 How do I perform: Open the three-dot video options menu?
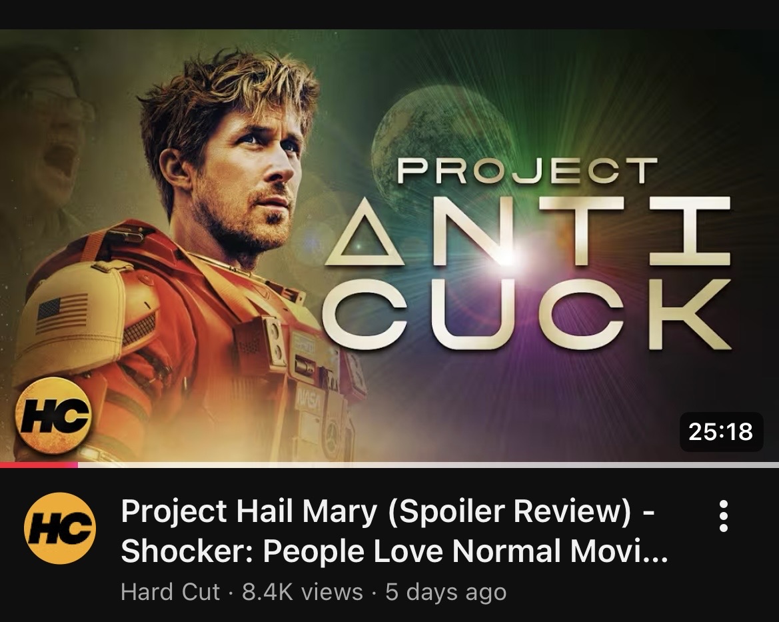pyautogui.click(x=724, y=516)
